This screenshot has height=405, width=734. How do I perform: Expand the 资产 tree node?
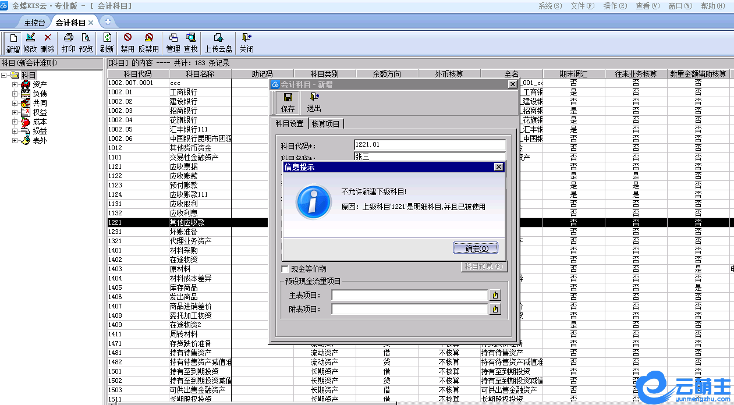(15, 84)
